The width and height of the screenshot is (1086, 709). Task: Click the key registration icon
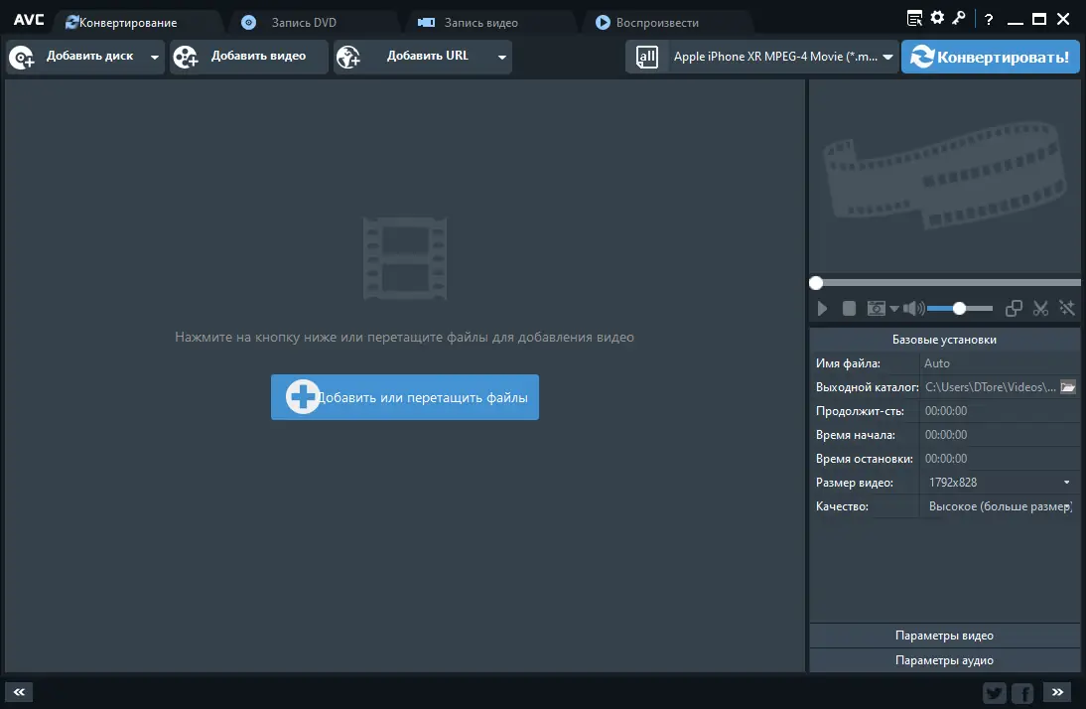959,17
